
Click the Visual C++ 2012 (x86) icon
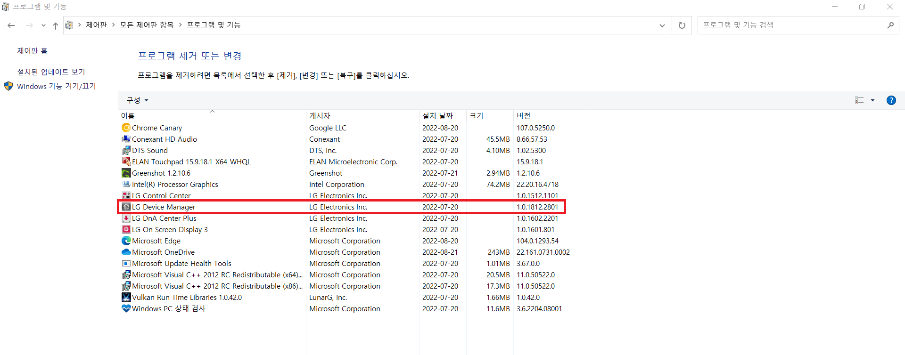(126, 286)
